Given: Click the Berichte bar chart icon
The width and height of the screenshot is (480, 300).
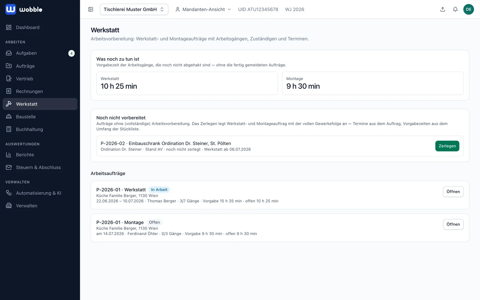Looking at the screenshot, I should point(9,155).
